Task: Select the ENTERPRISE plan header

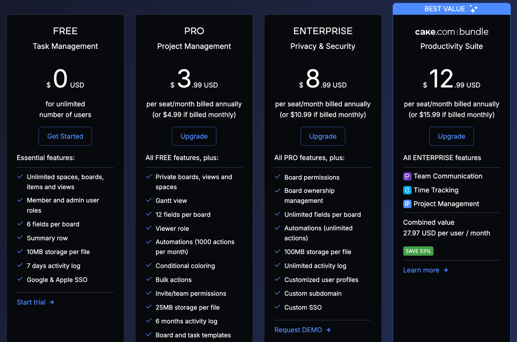Action: (x=323, y=31)
